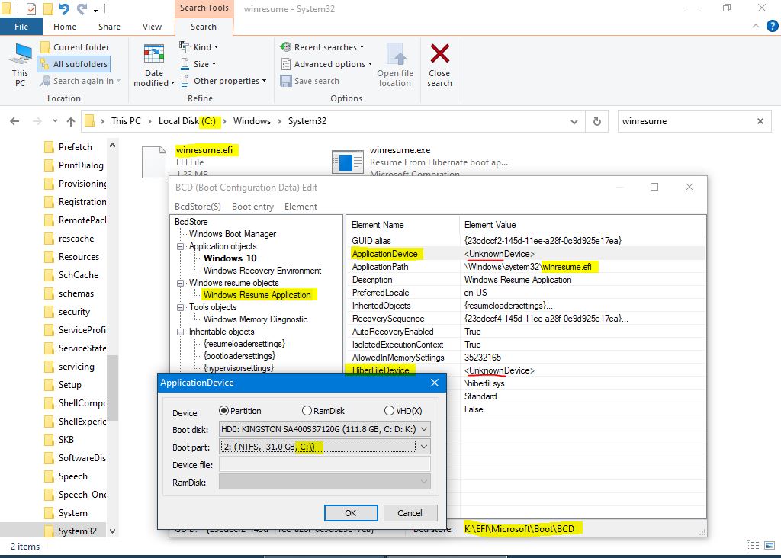Click the Open file location icon

395,56
